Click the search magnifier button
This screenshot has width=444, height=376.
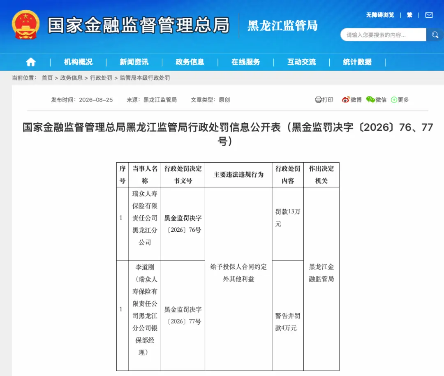[x=435, y=35]
